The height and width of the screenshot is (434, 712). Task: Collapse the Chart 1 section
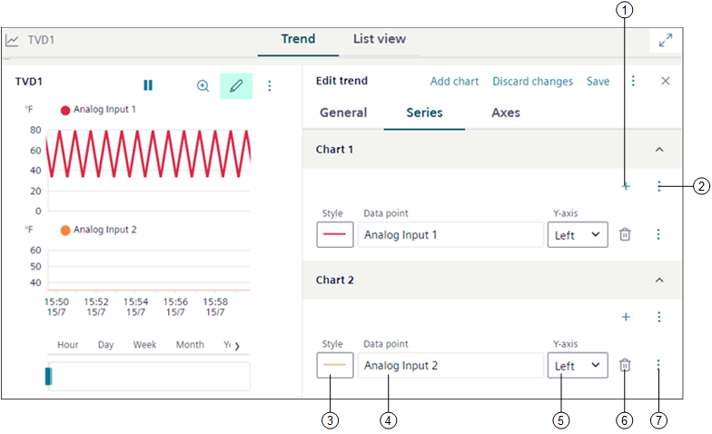click(659, 149)
